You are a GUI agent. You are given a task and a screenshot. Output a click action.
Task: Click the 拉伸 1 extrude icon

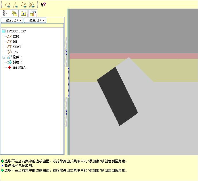click(9, 57)
